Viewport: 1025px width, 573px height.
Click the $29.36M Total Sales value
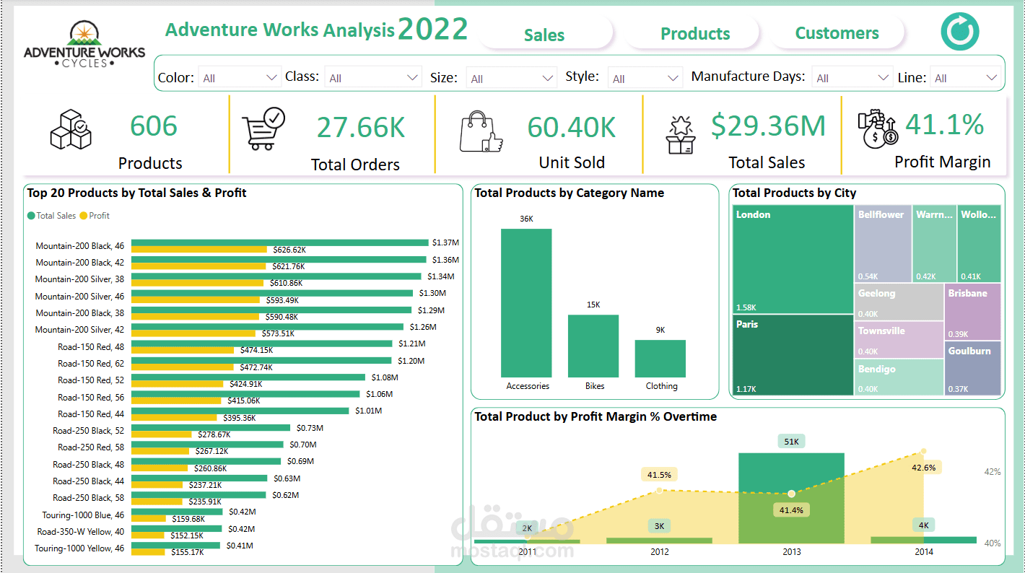tap(768, 126)
